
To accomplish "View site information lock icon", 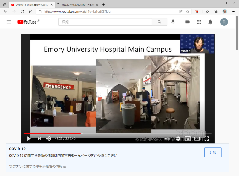I will coord(40,11).
